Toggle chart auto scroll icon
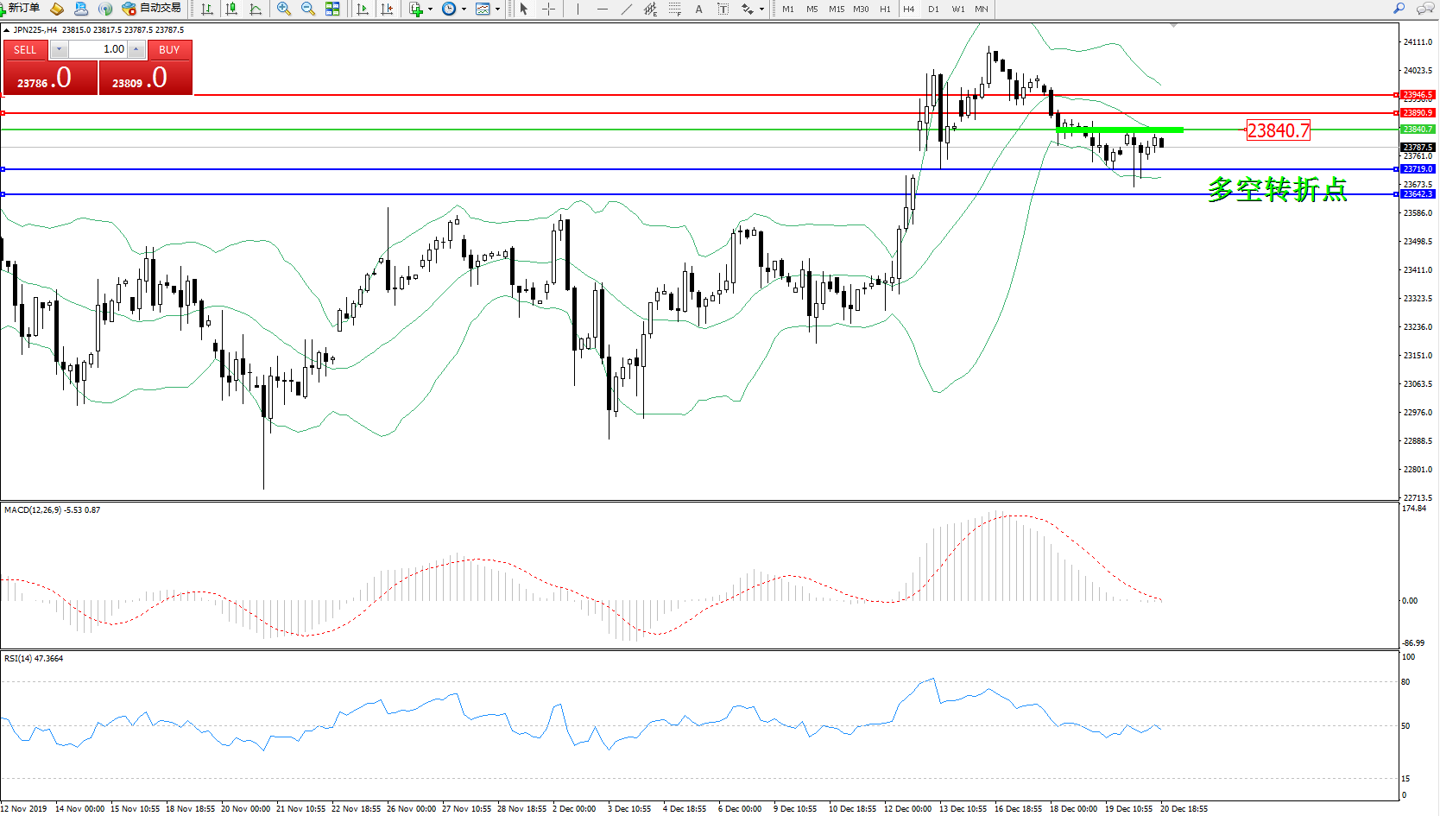1440x816 pixels. click(x=363, y=9)
